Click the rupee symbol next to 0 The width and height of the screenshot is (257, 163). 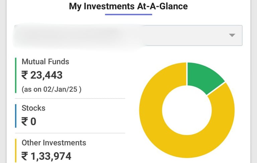coord(25,121)
